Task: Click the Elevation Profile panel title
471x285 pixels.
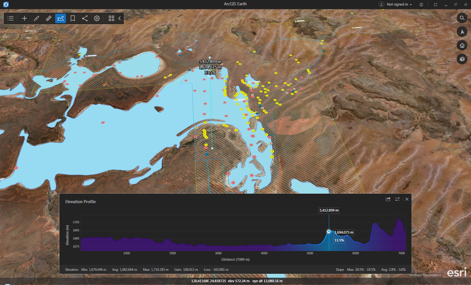Action: tap(80, 202)
